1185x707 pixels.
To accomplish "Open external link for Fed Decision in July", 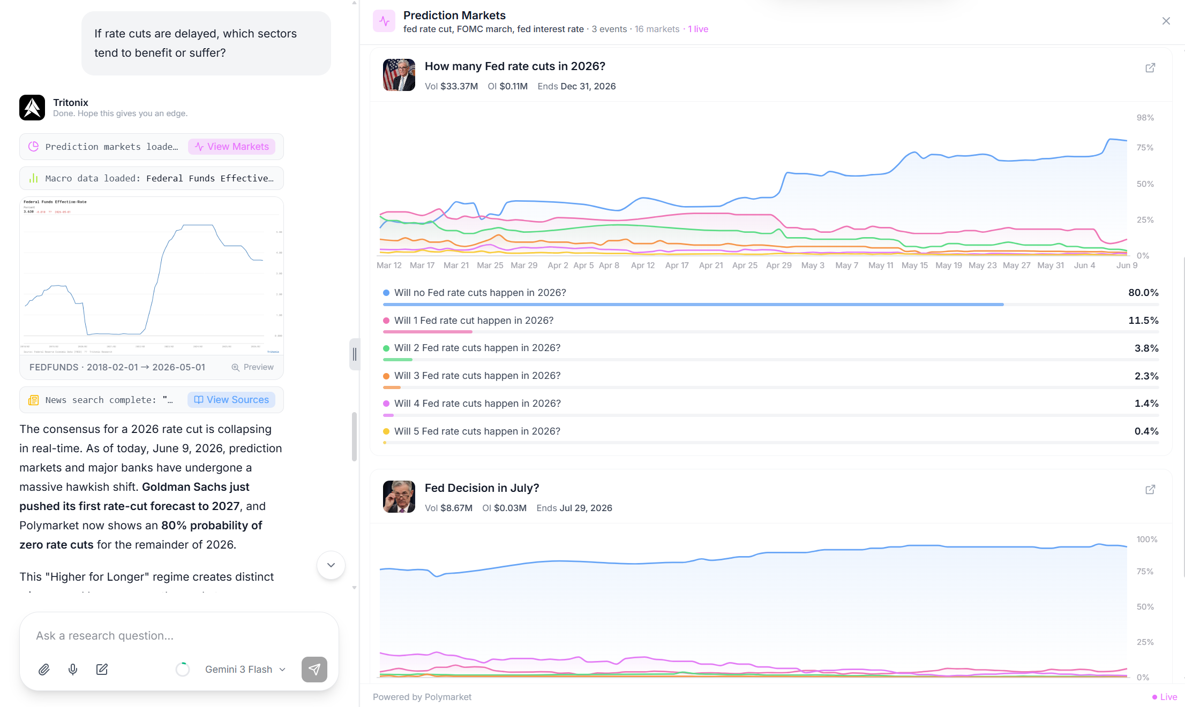I will [x=1150, y=490].
